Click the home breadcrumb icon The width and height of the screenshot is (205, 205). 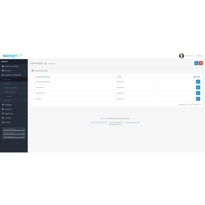click(45, 63)
